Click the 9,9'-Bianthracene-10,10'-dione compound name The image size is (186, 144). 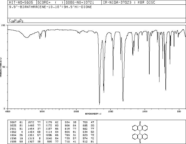click(x=50, y=7)
